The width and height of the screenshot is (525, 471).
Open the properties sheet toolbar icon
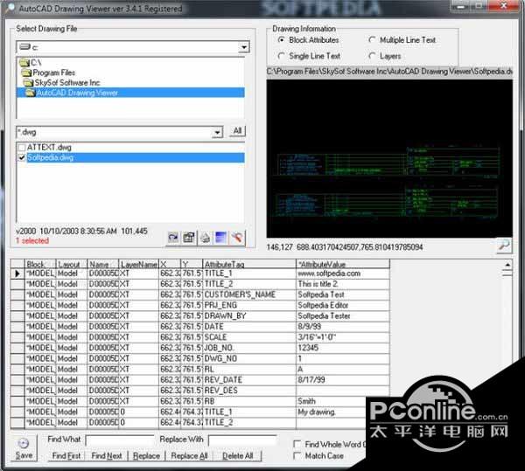click(189, 238)
